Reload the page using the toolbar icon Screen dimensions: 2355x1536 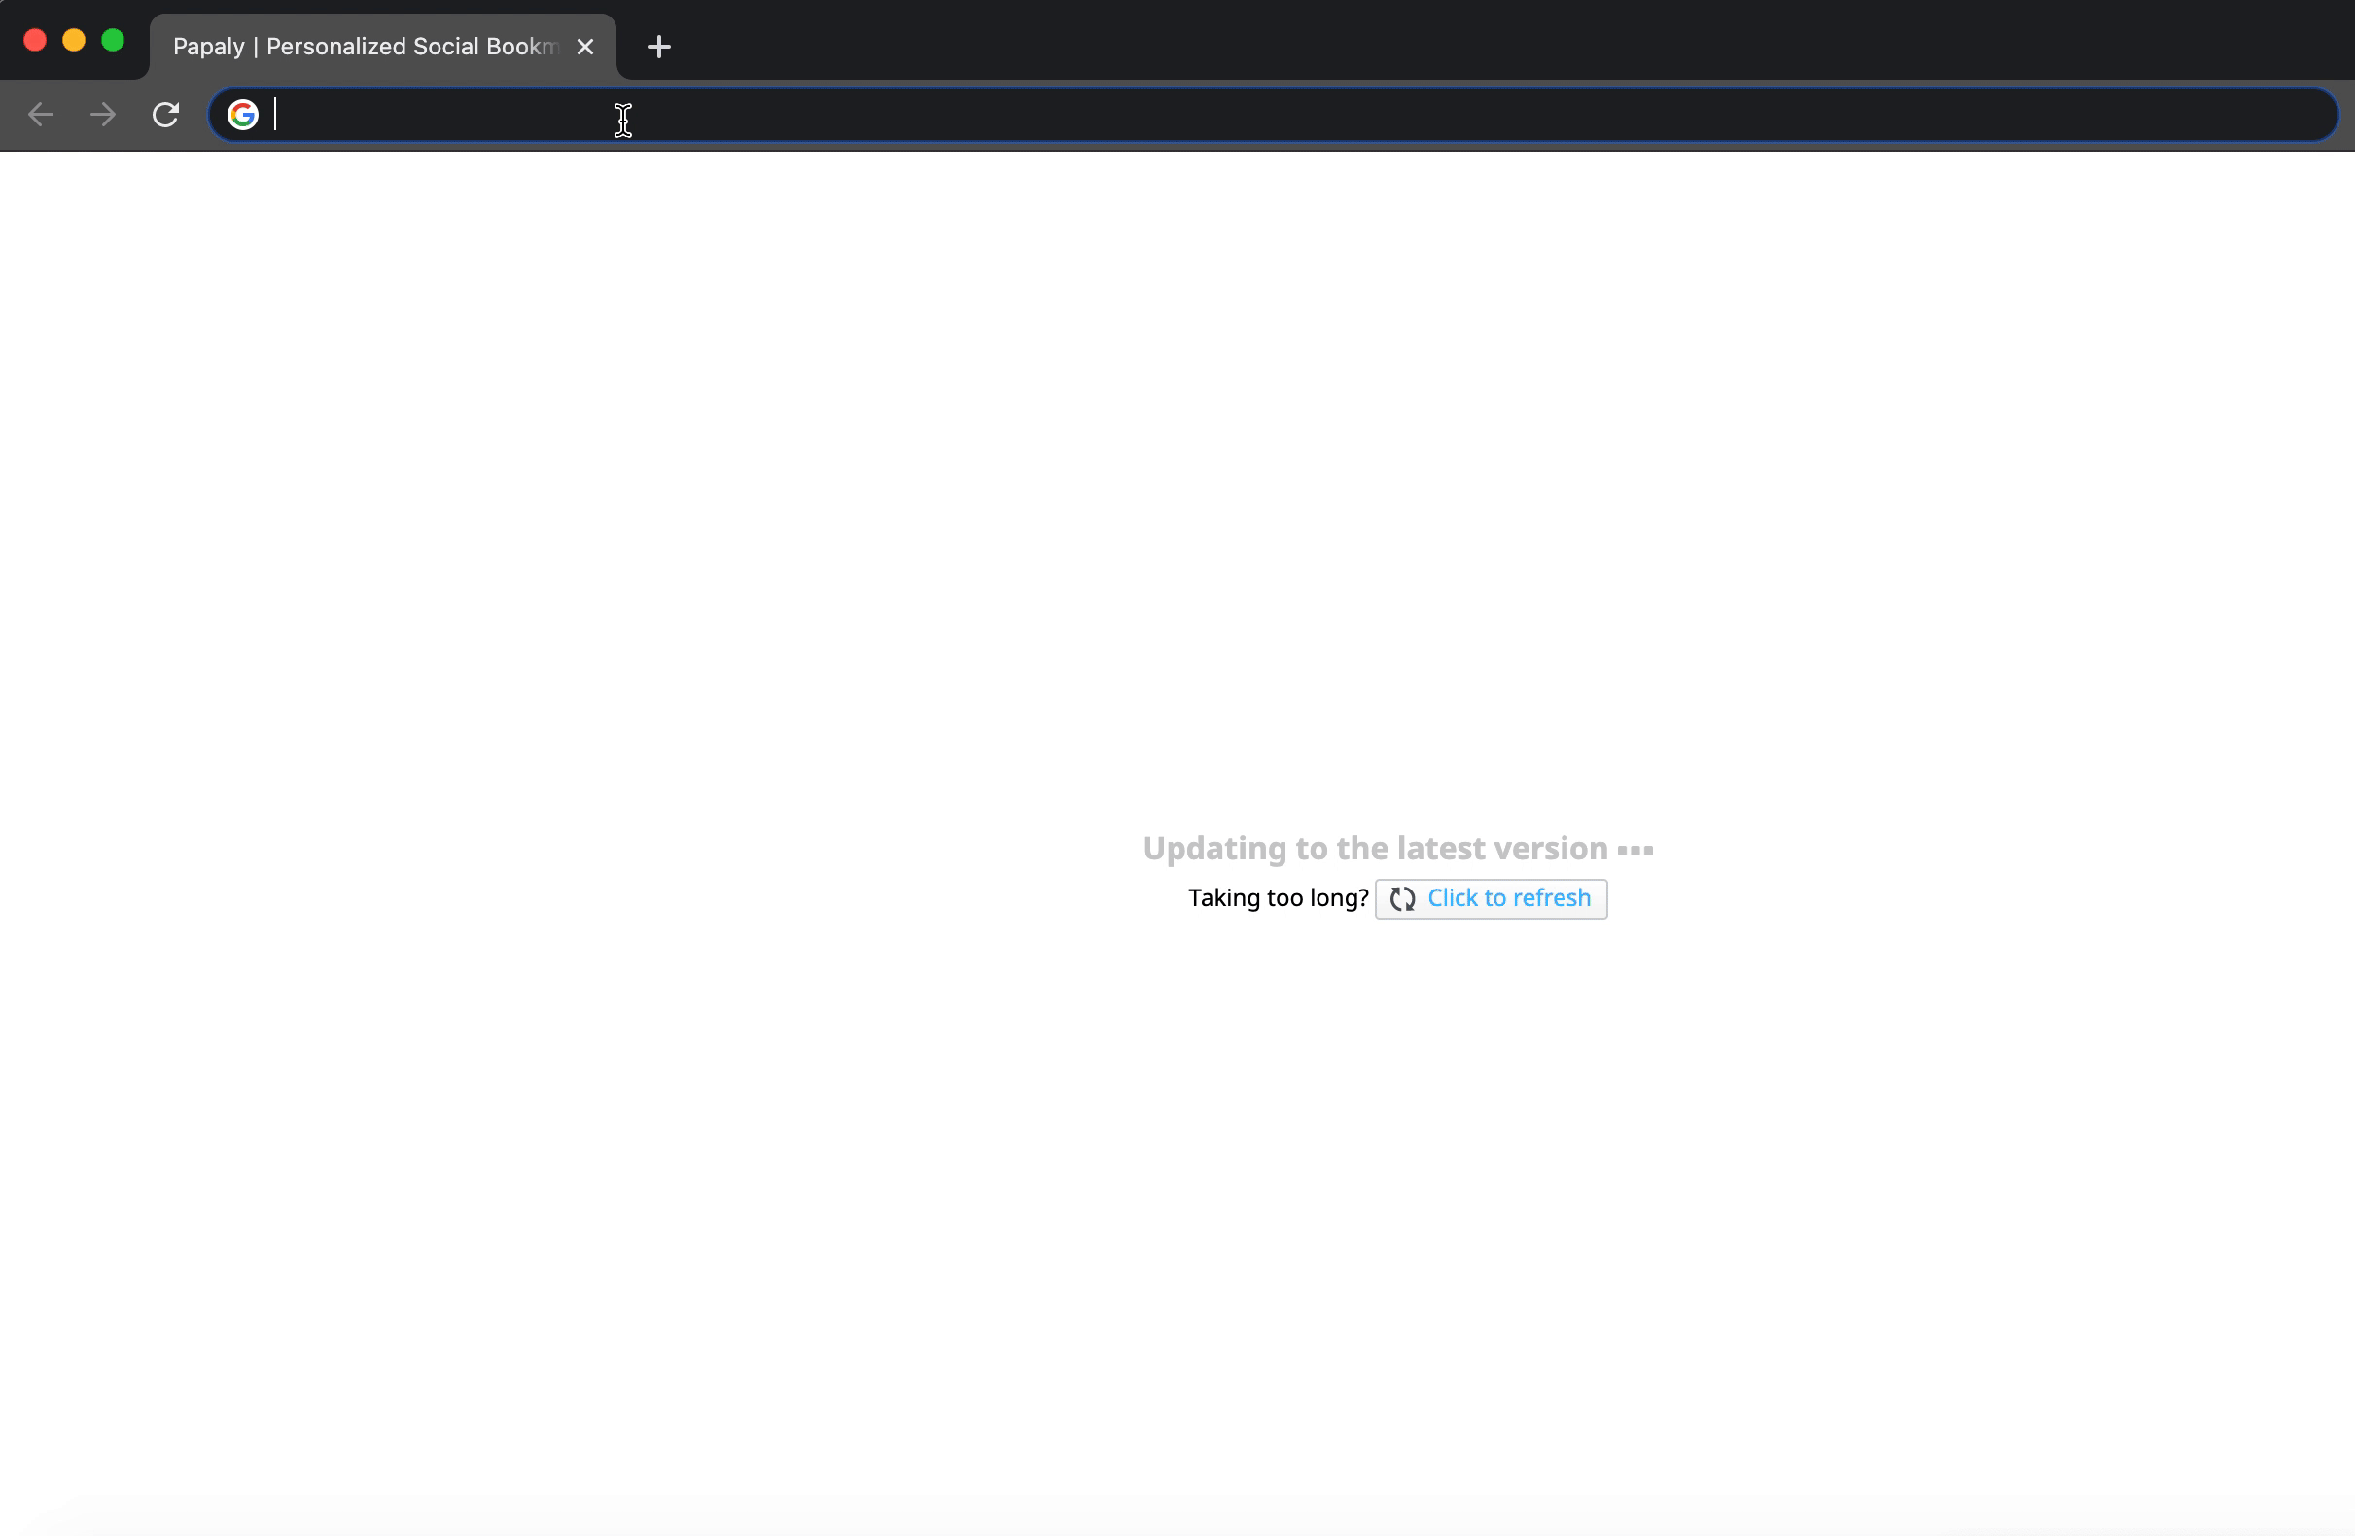coord(165,115)
